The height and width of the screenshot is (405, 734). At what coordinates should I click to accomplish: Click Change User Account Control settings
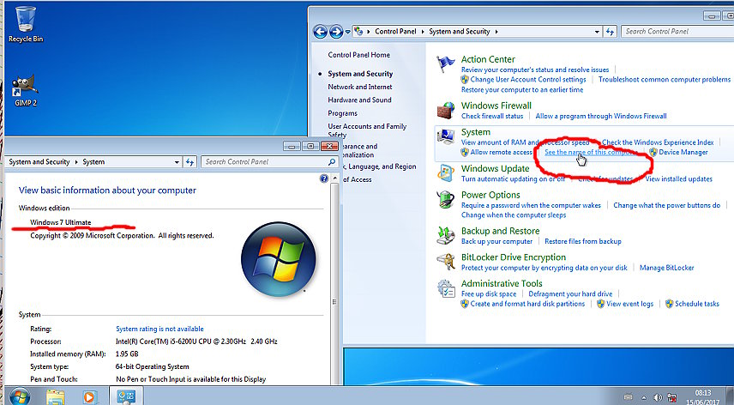[x=528, y=80]
